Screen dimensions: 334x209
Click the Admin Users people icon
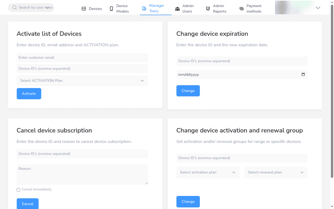(177, 9)
